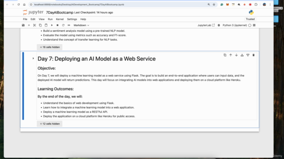Bookmark this page with the star icon
This screenshot has height=159, width=284.
[x=214, y=4]
